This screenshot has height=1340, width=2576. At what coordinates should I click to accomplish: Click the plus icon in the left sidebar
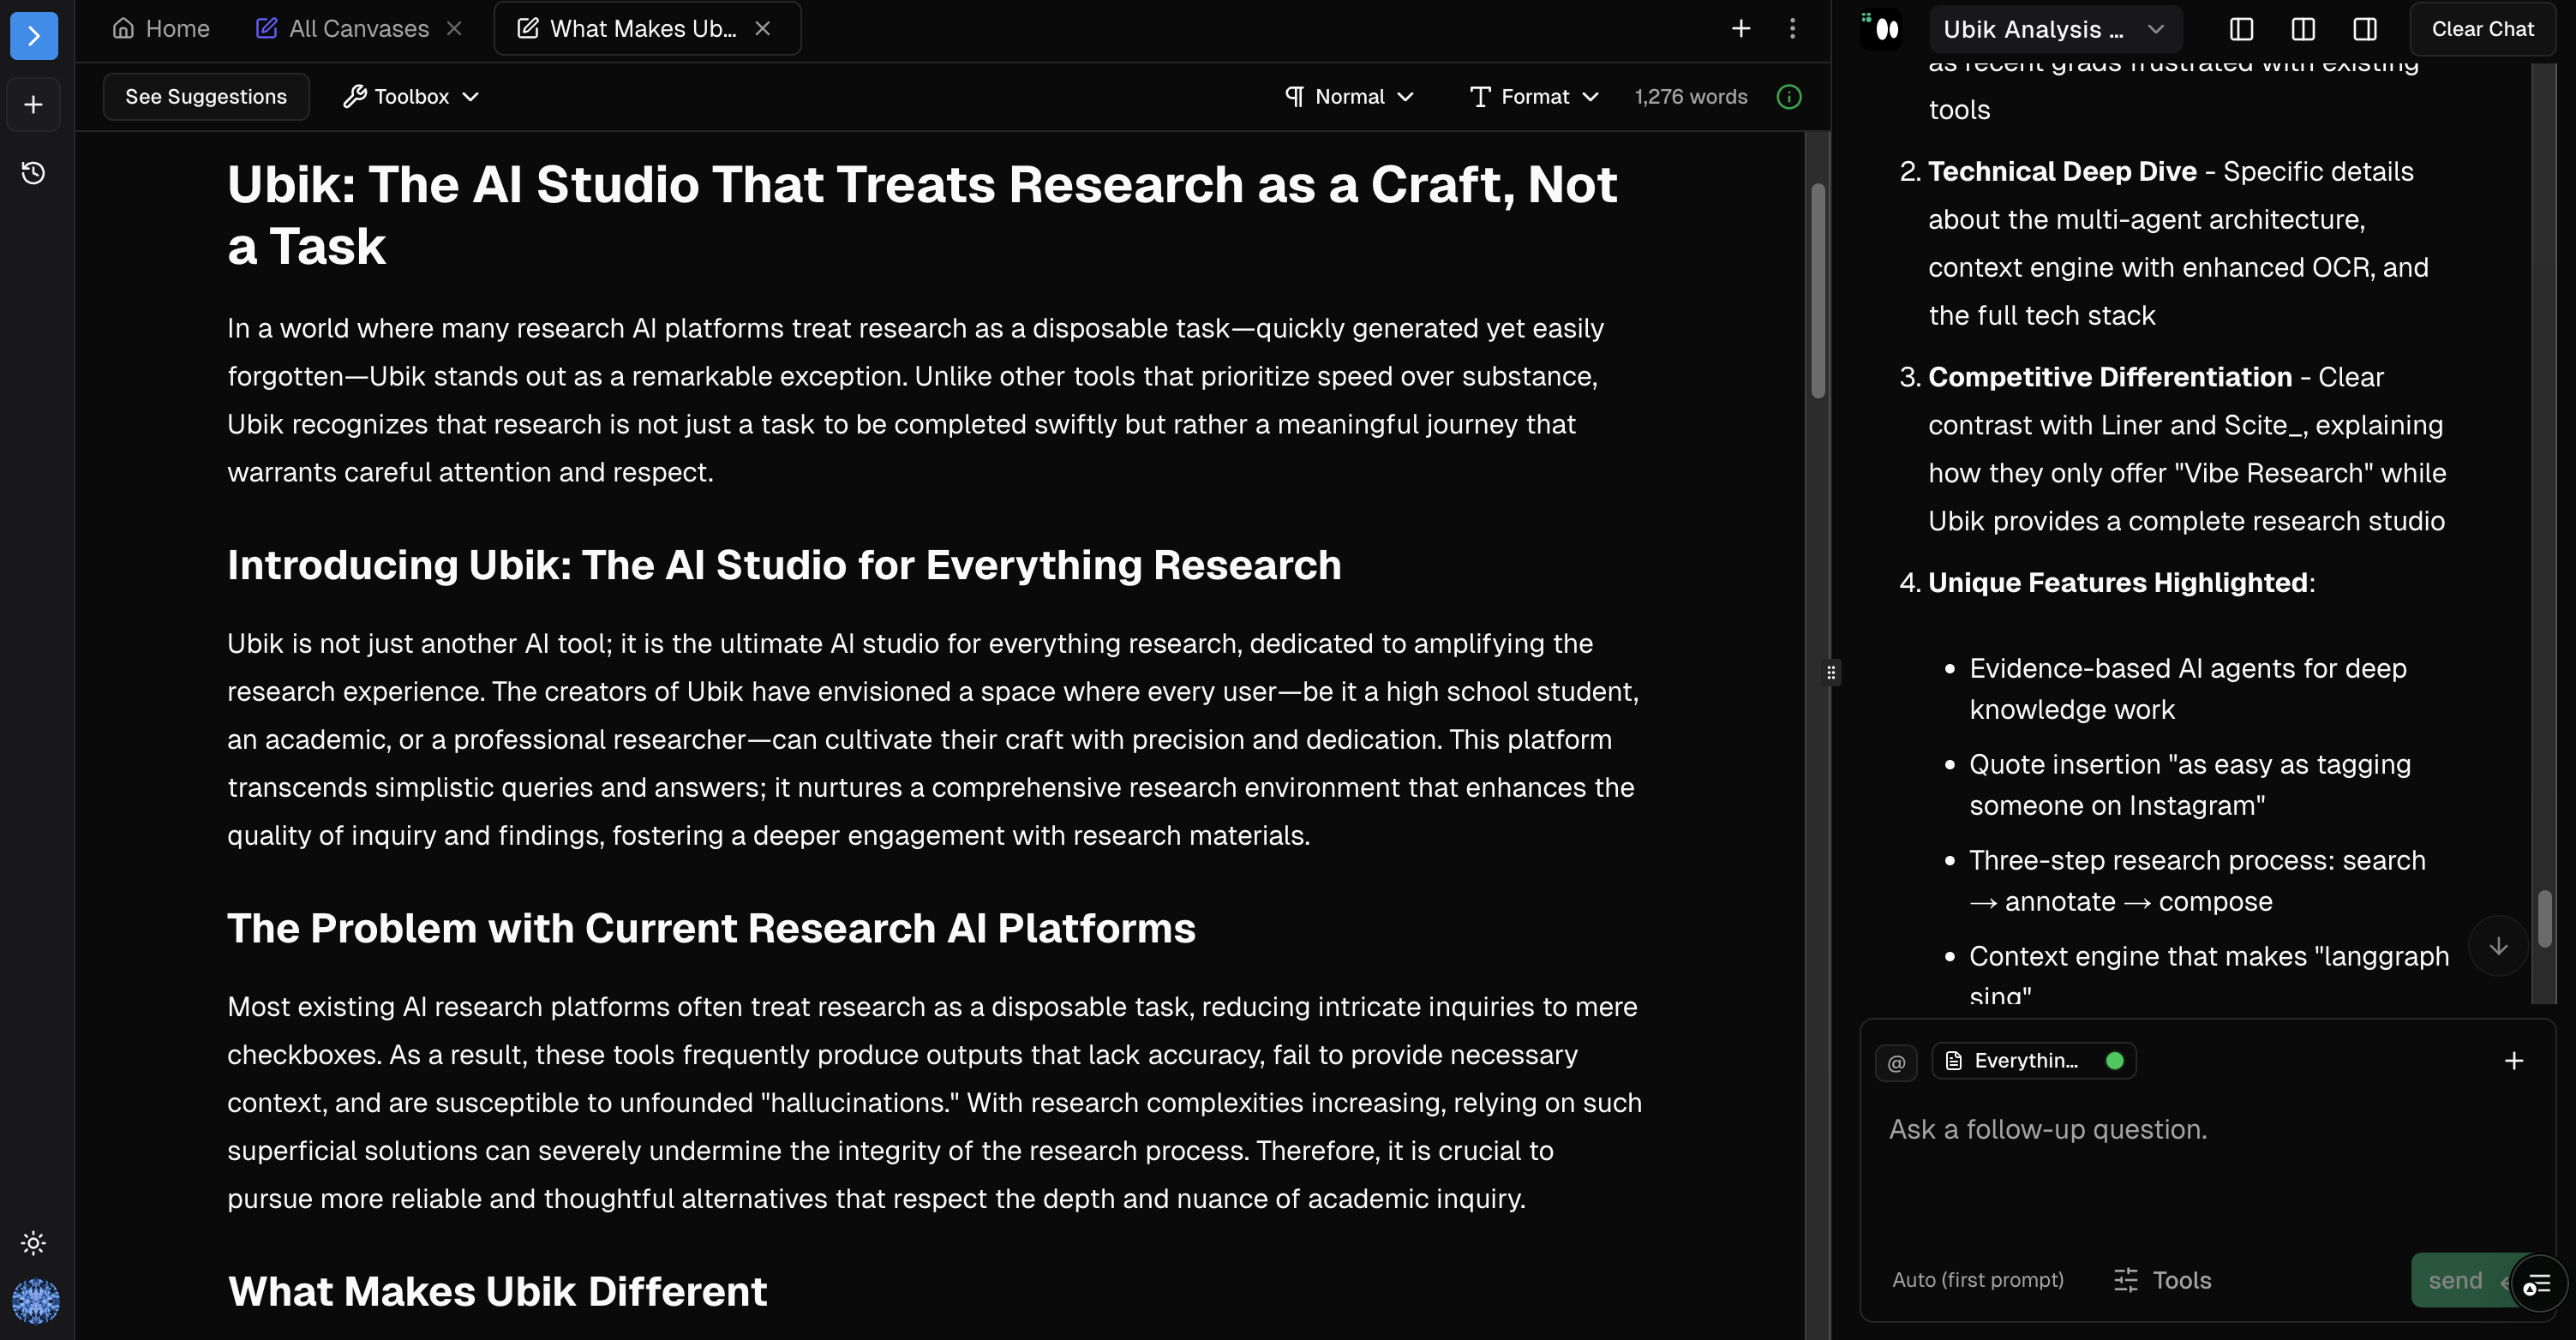click(34, 105)
